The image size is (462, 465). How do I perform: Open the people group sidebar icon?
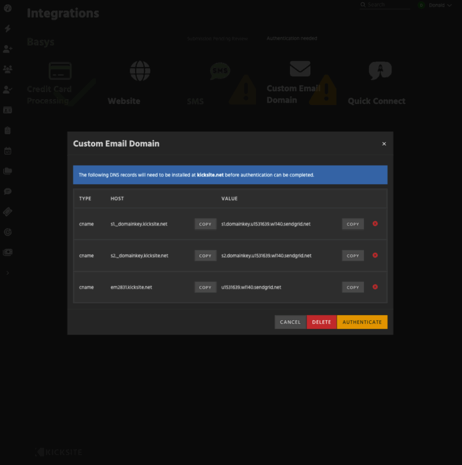pyautogui.click(x=8, y=69)
